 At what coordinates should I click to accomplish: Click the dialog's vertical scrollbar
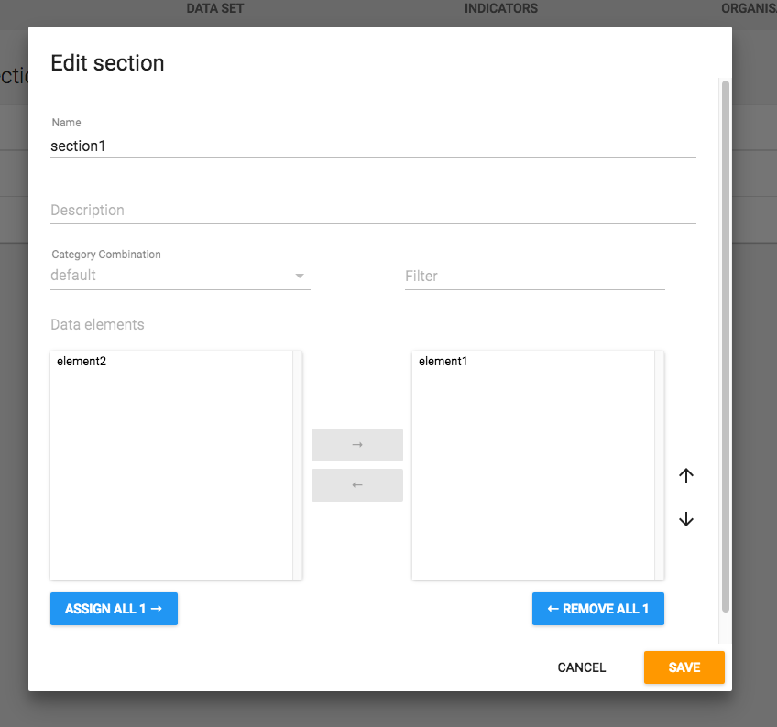pyautogui.click(x=726, y=346)
